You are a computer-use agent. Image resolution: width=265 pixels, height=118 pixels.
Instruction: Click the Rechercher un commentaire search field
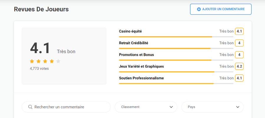coord(69,107)
